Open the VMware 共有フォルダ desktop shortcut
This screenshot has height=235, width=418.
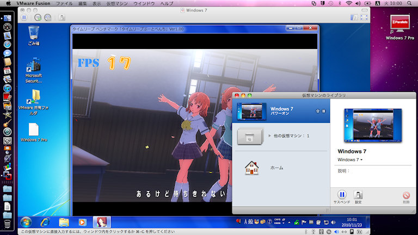pos(34,103)
